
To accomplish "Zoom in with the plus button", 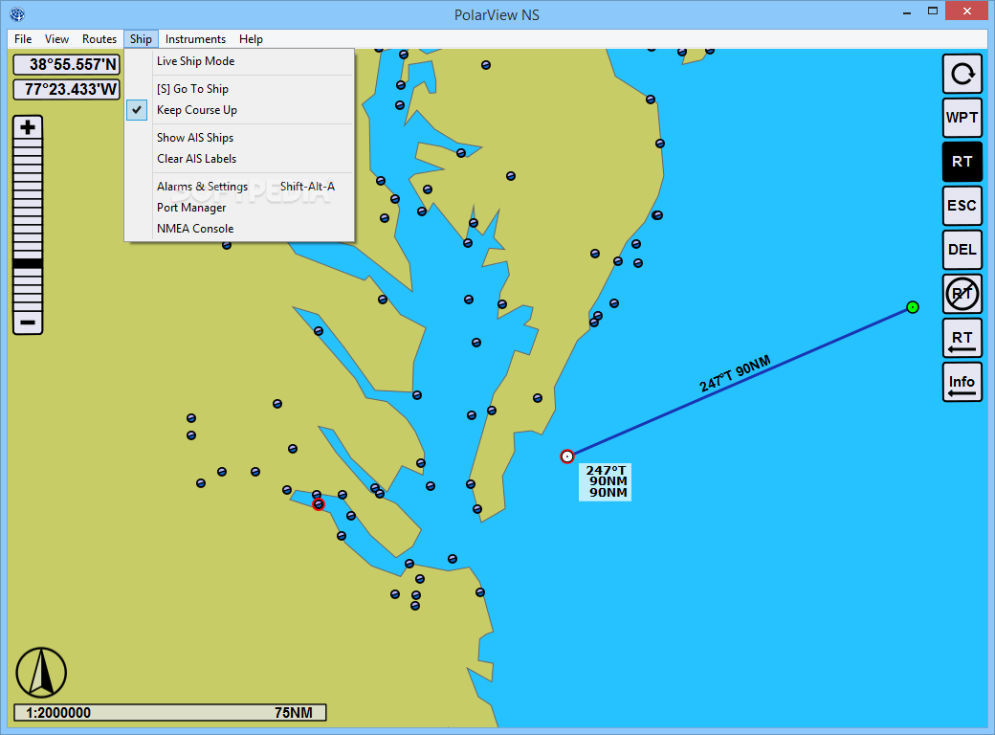I will tap(28, 127).
